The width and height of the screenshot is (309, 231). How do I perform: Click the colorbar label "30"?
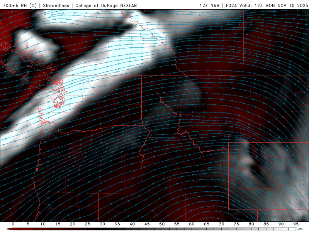pyautogui.click(x=102, y=224)
